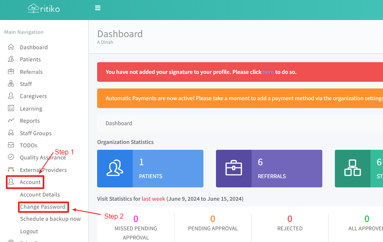Click the Staff icon in sidebar
Viewport: 383px width, 242px height.
pyautogui.click(x=11, y=84)
